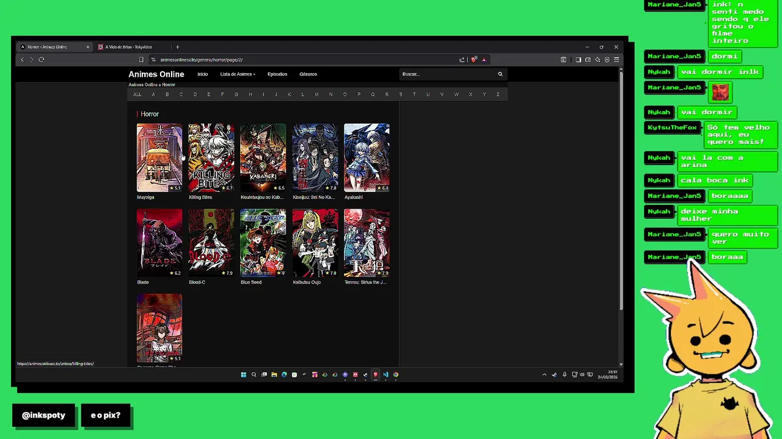Bookmark this page via the bookmark icon
The height and width of the screenshot is (439, 782).
click(x=141, y=60)
